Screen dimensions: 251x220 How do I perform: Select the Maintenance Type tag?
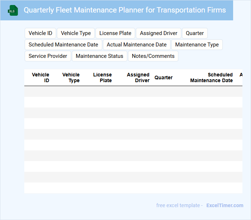click(197, 45)
